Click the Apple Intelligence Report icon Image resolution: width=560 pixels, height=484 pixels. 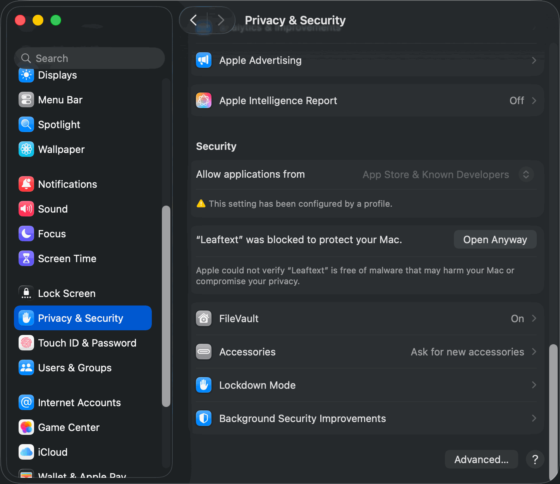click(x=204, y=101)
